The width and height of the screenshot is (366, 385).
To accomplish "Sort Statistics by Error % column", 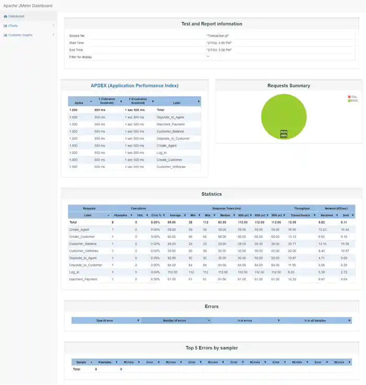I will (157, 216).
